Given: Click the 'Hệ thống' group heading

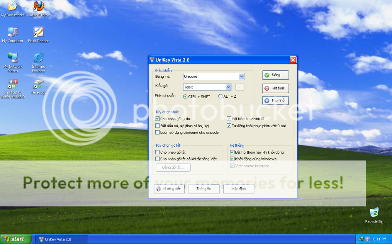Looking at the screenshot, I should [237, 146].
